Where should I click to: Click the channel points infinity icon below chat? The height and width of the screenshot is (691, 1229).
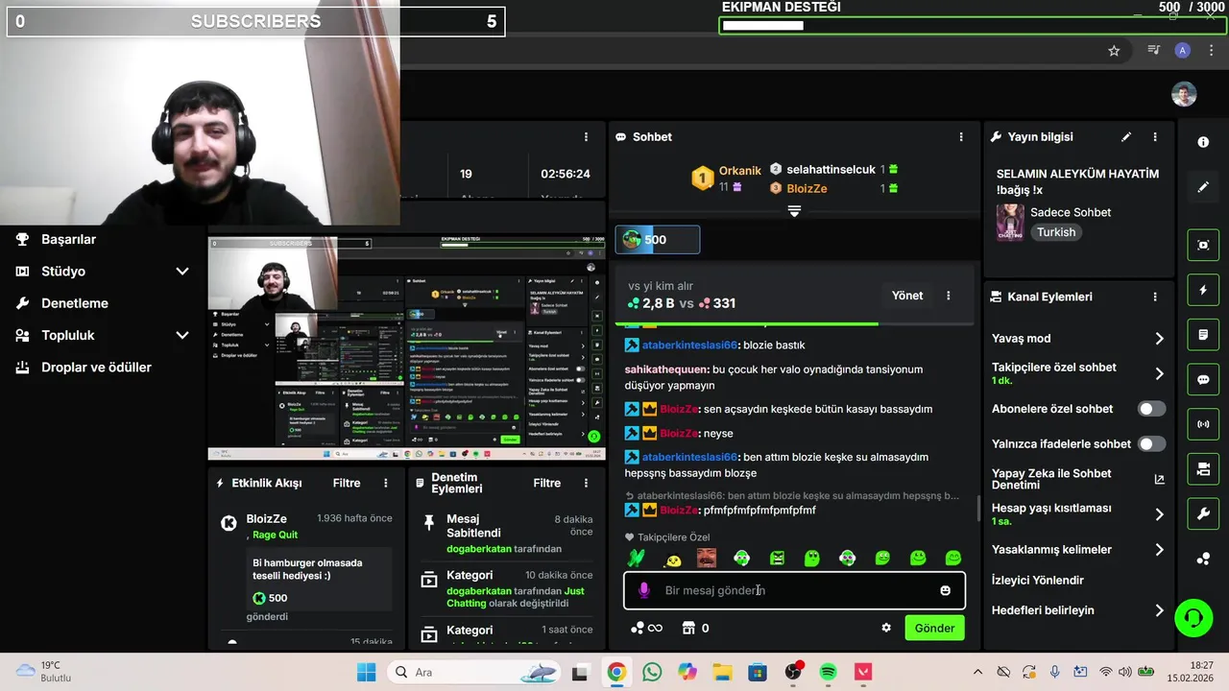[x=645, y=629]
